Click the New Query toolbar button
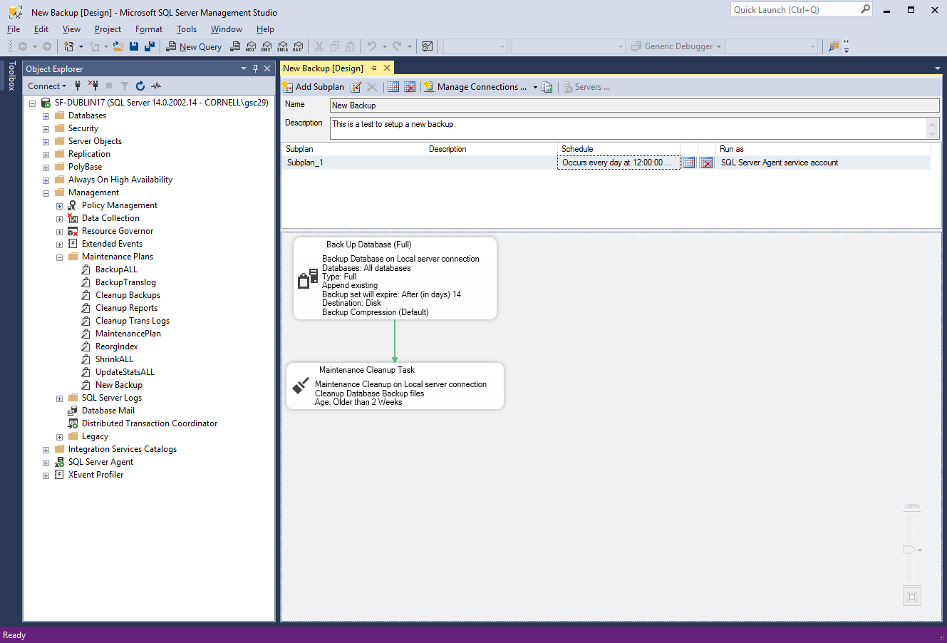The image size is (947, 643). 194,46
